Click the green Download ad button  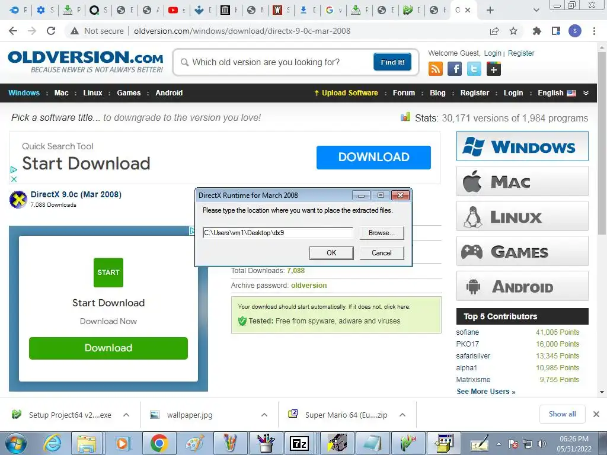pos(108,348)
